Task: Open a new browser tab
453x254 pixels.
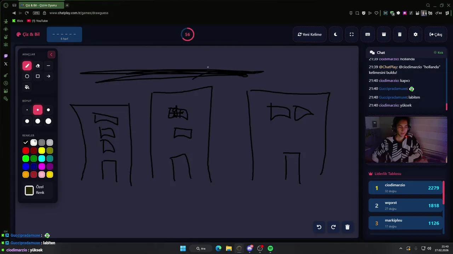Action: 67,5
